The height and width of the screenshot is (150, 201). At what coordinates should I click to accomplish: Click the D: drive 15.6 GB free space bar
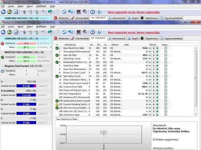[27, 95]
